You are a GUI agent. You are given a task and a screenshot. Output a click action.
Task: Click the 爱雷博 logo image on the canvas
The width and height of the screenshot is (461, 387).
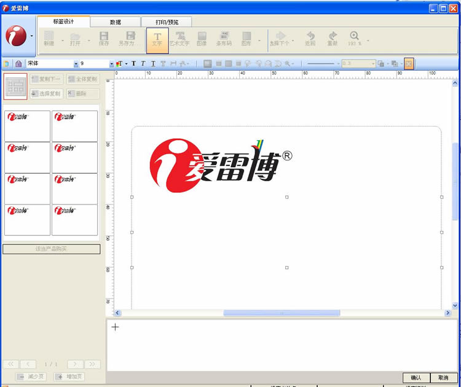click(221, 165)
